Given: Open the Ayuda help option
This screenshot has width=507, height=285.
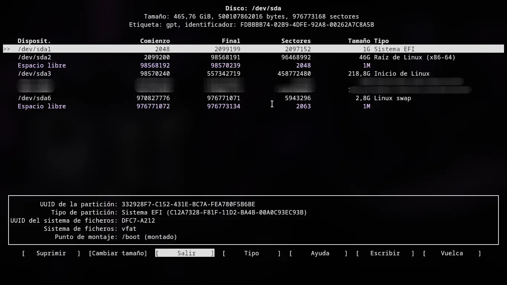Looking at the screenshot, I should (x=318, y=253).
